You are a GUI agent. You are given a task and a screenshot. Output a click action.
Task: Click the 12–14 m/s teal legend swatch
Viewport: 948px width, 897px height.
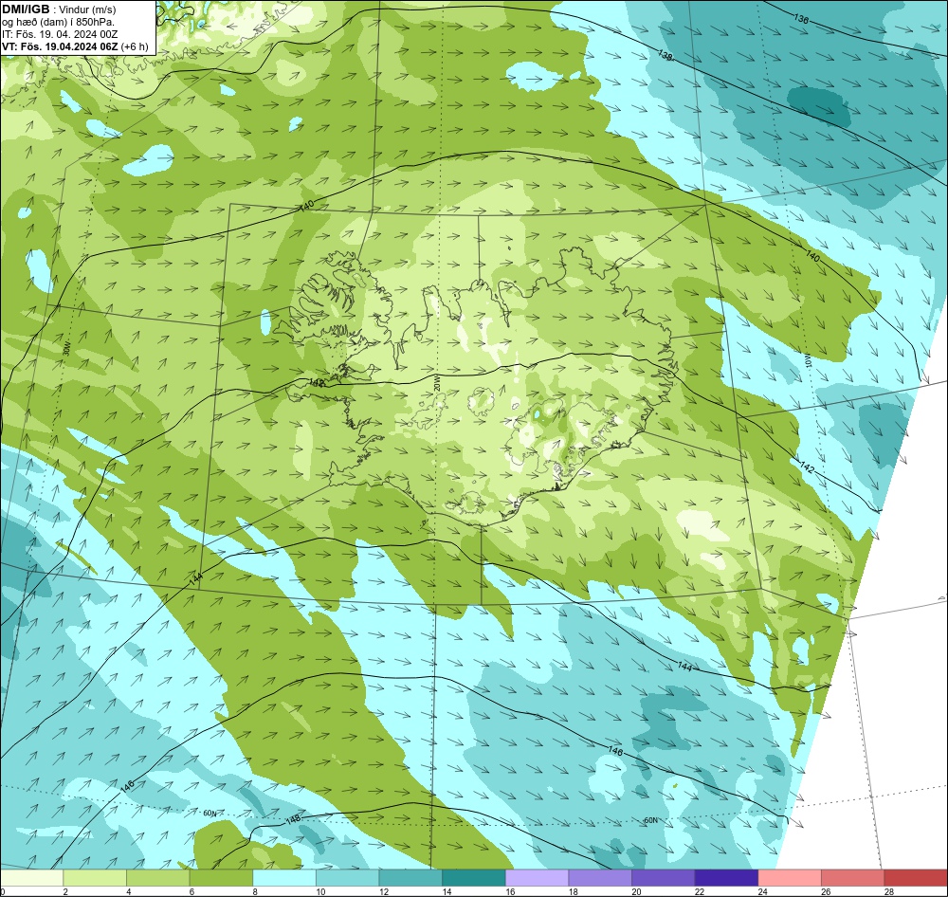tap(410, 878)
